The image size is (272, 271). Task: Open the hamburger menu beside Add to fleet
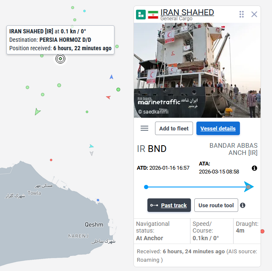144,128
